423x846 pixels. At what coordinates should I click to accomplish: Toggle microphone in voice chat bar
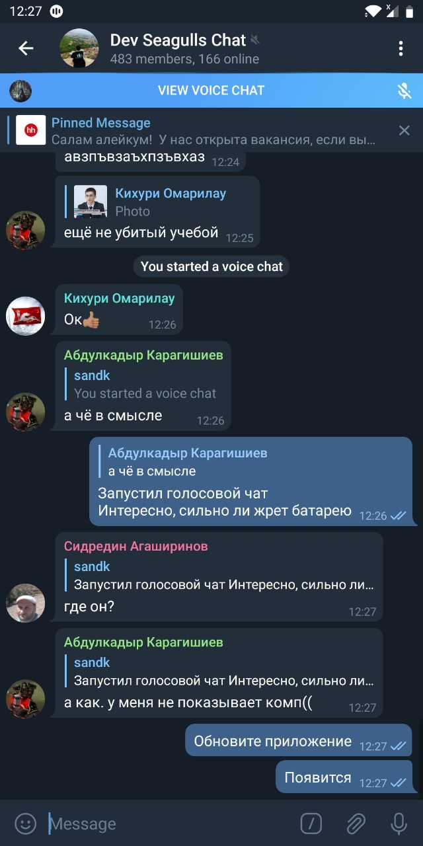point(404,91)
